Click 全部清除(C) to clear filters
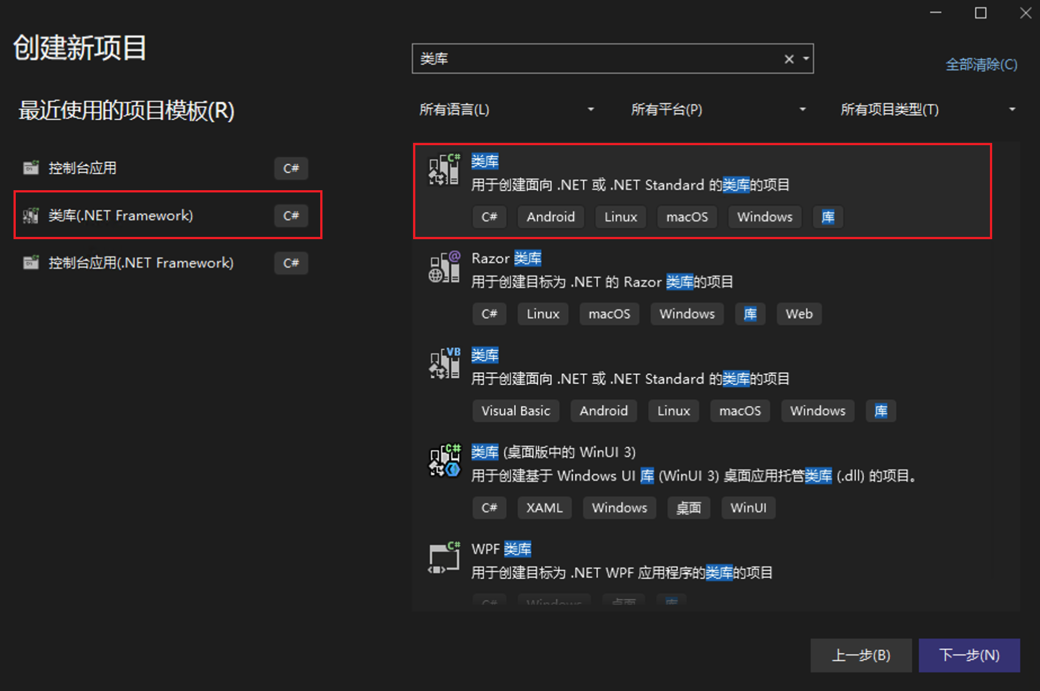 pyautogui.click(x=981, y=64)
